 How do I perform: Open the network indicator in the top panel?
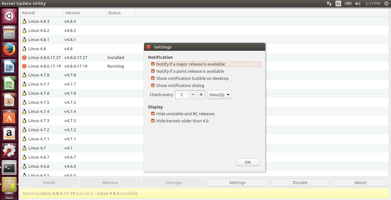click(x=329, y=3)
